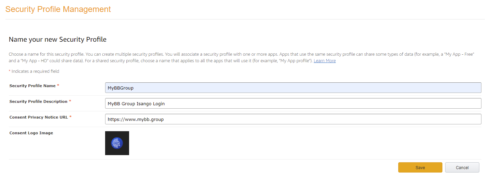Click the Save button
The width and height of the screenshot is (490, 178).
tap(420, 167)
